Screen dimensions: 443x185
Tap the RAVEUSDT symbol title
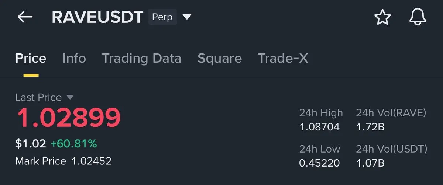(97, 17)
